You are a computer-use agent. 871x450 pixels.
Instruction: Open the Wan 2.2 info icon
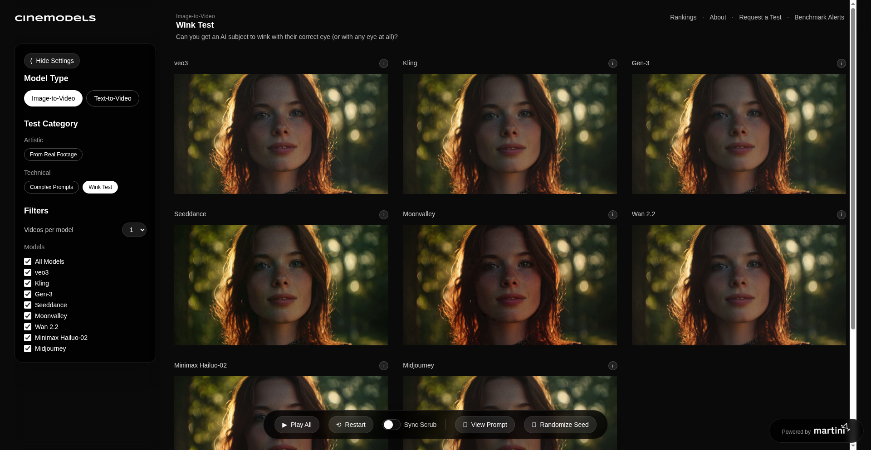841,214
